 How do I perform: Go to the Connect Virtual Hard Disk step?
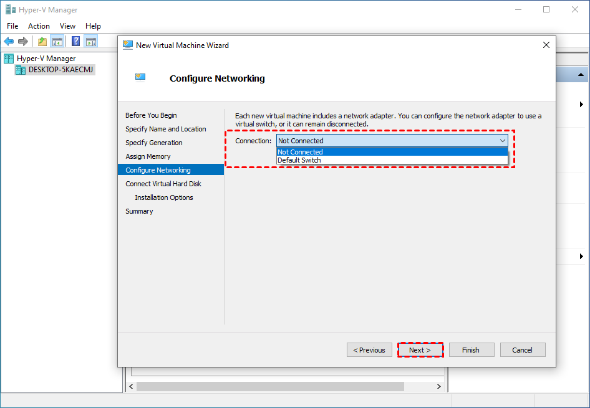coord(163,184)
